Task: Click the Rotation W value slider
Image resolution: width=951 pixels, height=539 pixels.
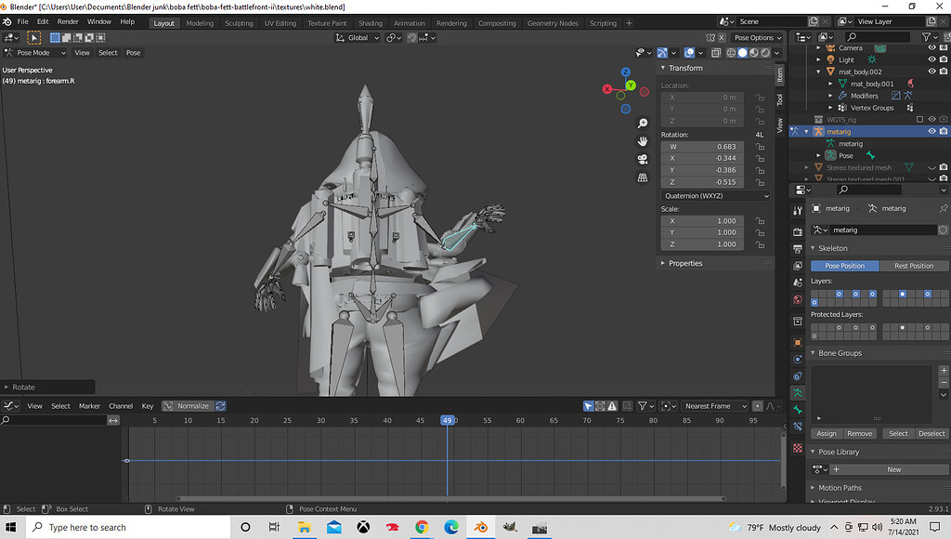Action: pyautogui.click(x=703, y=146)
